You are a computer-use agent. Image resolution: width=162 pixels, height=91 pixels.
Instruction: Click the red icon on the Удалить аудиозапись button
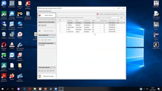pos(98,14)
